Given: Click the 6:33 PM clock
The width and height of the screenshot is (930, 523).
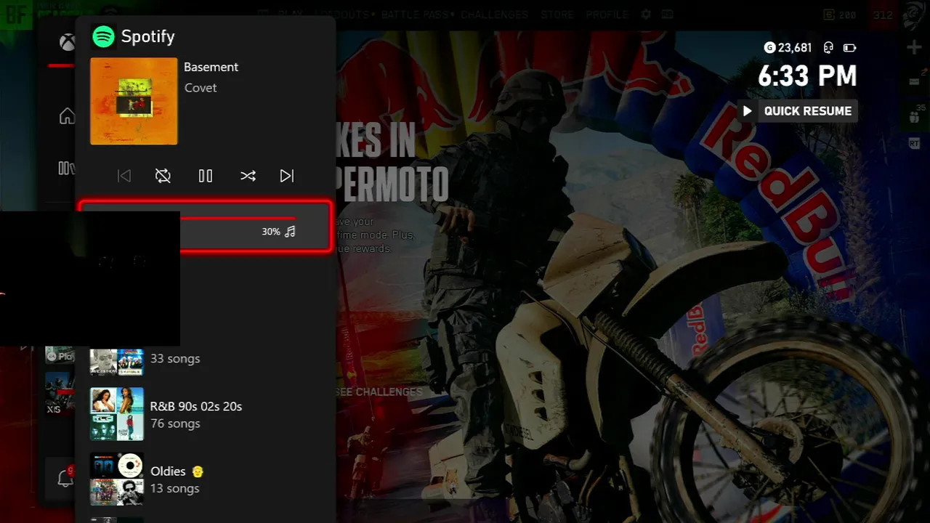Looking at the screenshot, I should (807, 76).
